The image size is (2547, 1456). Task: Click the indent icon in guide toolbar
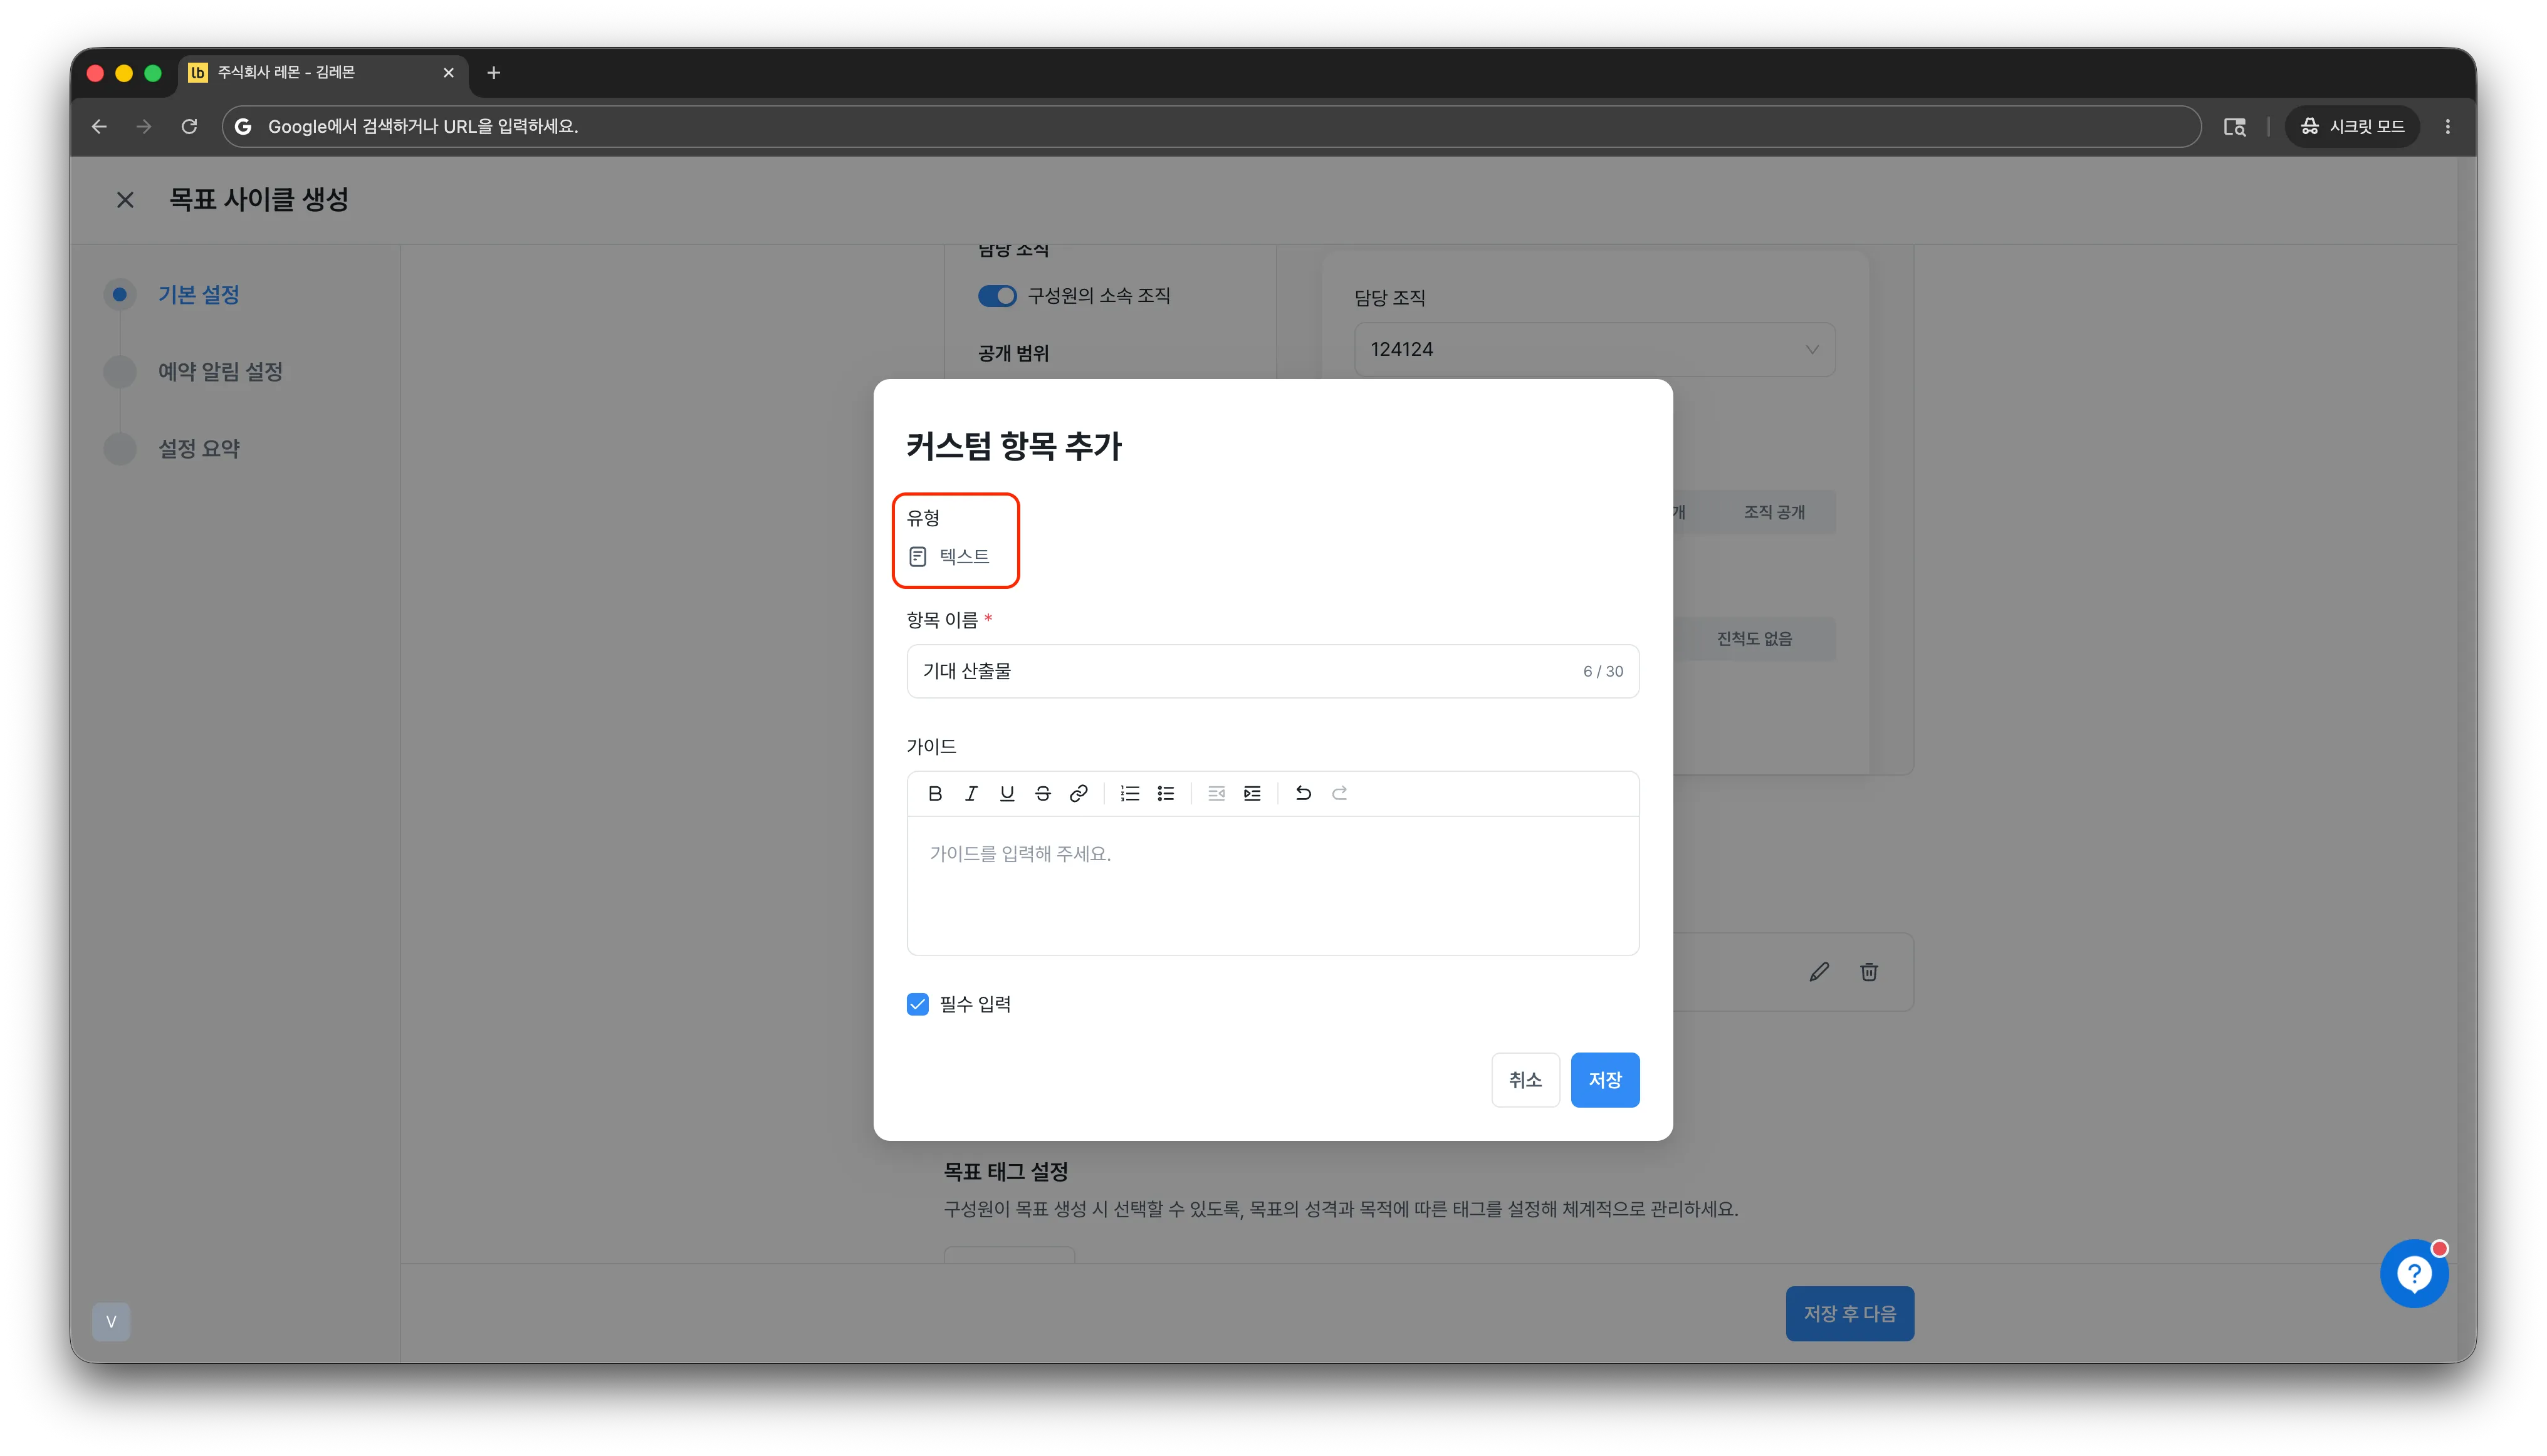click(1252, 793)
